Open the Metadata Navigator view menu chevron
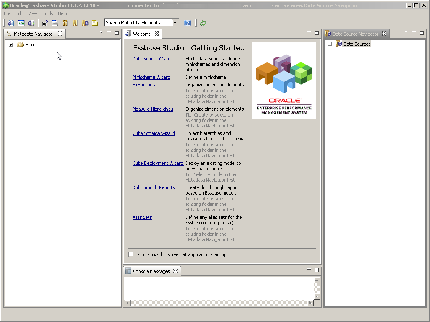 pos(101,31)
